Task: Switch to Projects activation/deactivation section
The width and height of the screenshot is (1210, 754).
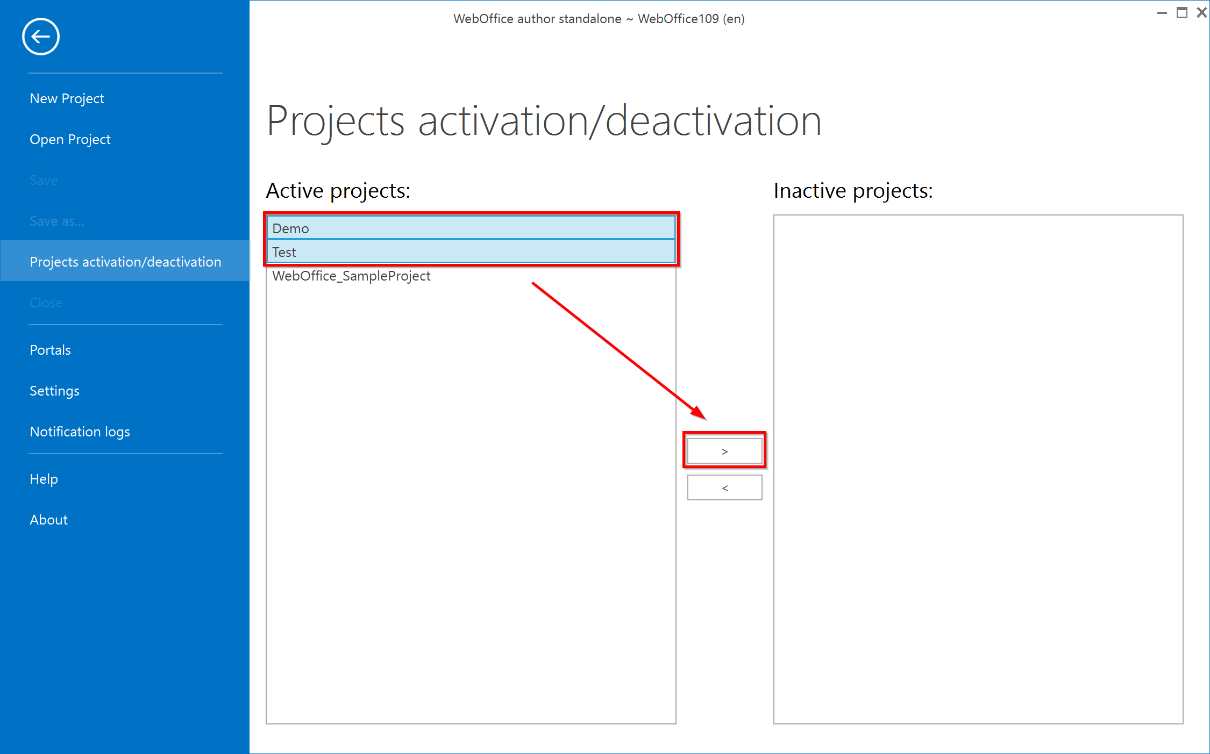Action: 125,262
